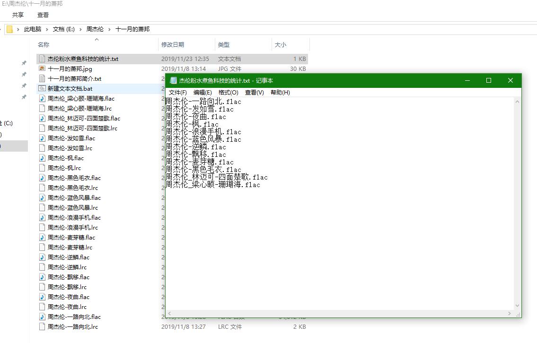This screenshot has width=537, height=343.
Task: Select the 新建文本文档.bat batch file icon
Action: coord(42,88)
